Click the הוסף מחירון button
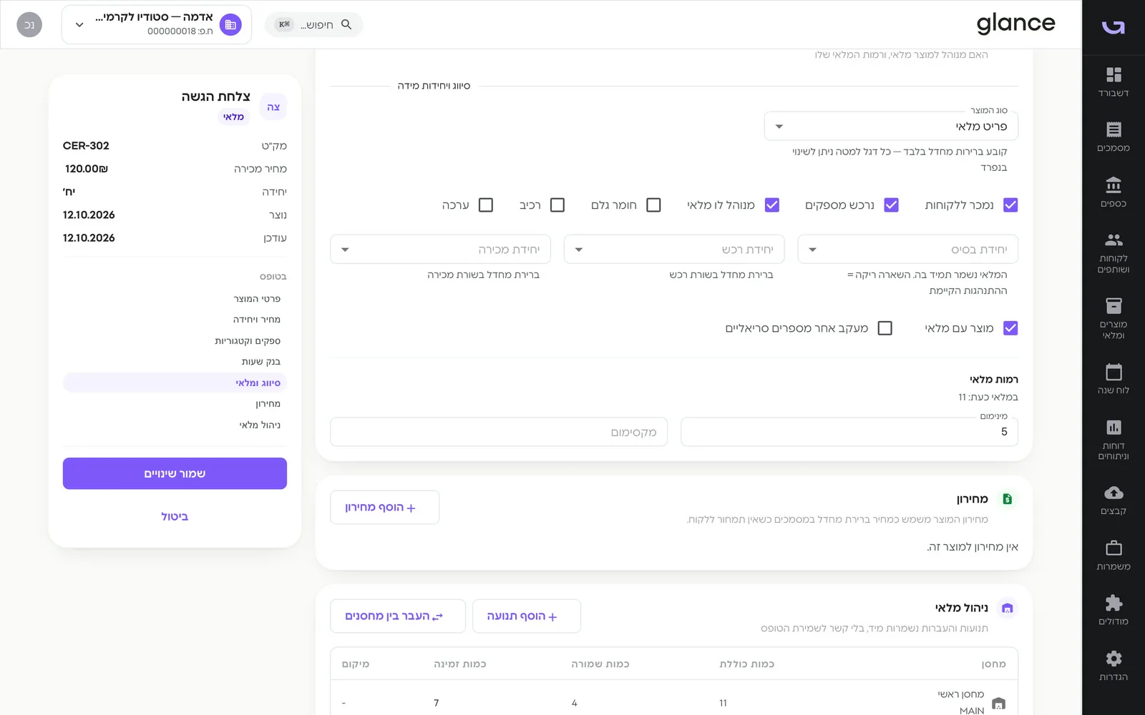Screen dimensions: 1145x715 (x=384, y=508)
